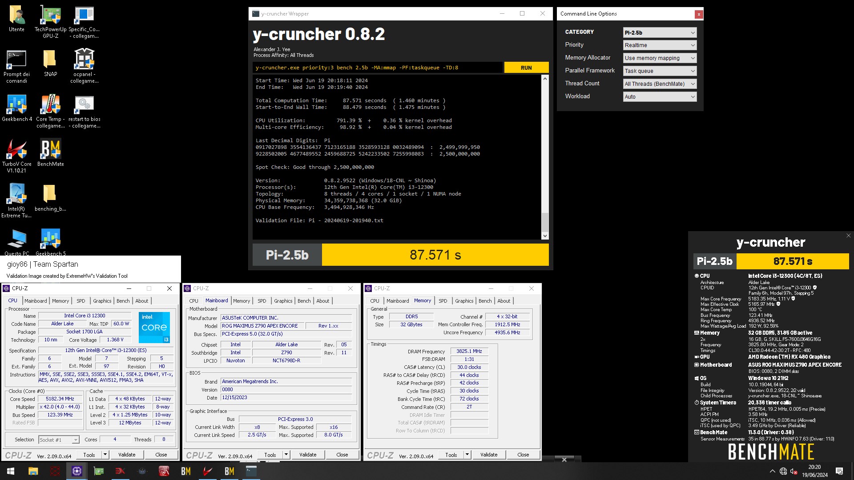The height and width of the screenshot is (480, 854).
Task: Open Graphics tab in Motherboard CPU-Z window
Action: click(x=283, y=301)
